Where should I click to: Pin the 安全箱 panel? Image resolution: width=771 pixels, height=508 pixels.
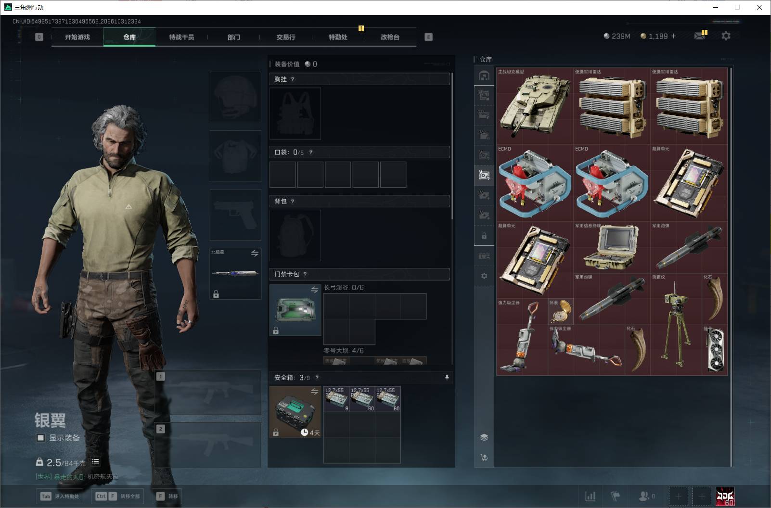click(x=447, y=378)
